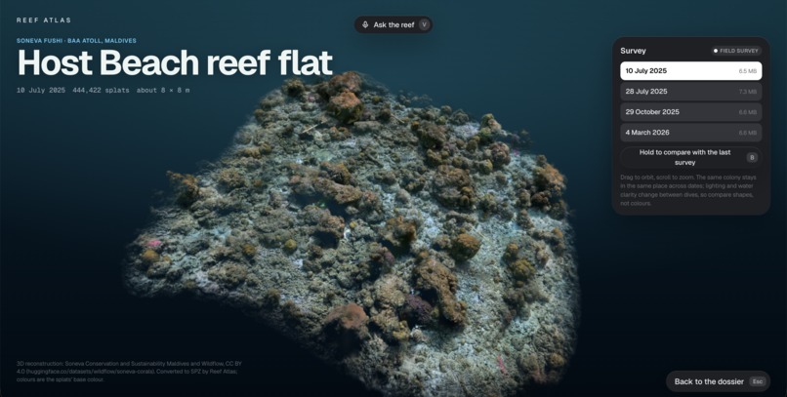This screenshot has width=787, height=397.
Task: Click the Host Beach reef flat heading
Action: 175,63
